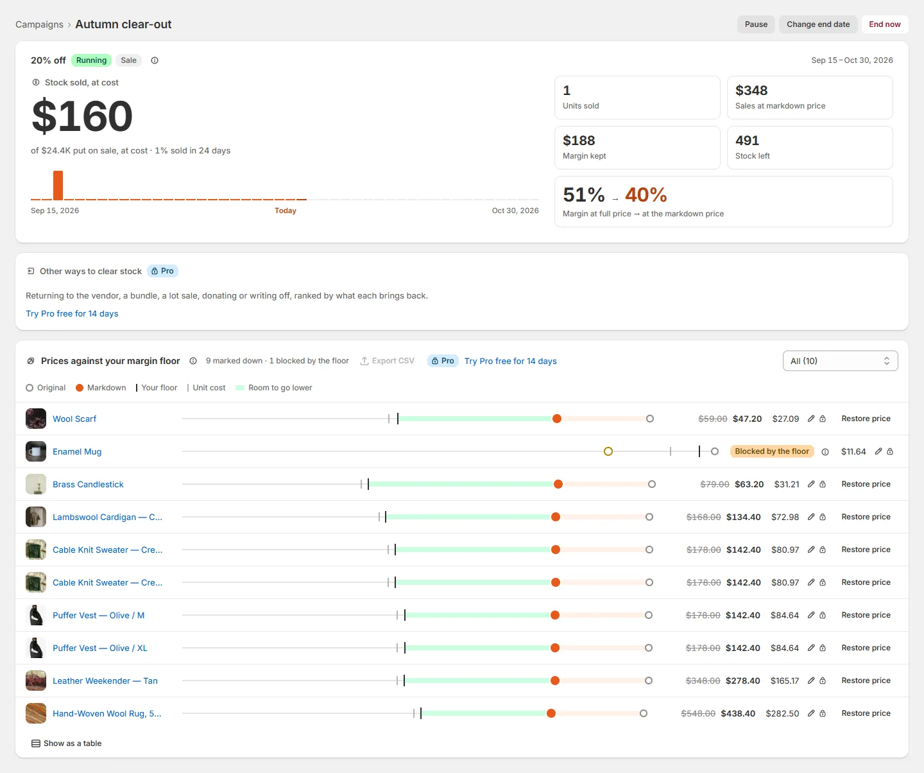Image resolution: width=924 pixels, height=773 pixels.
Task: Open Puffer Vest — Olive / XL link
Action: point(100,648)
